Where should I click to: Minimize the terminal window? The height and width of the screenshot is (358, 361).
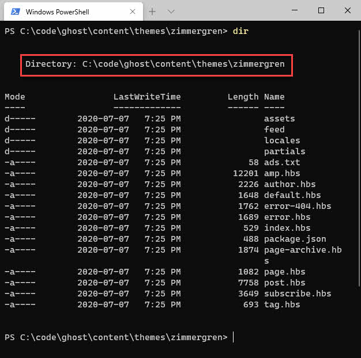click(294, 10)
